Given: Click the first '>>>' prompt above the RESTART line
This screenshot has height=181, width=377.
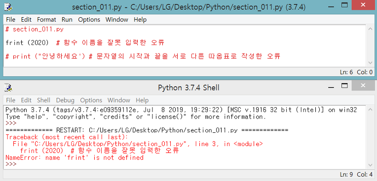Looking at the screenshot, I should coord(11,123).
